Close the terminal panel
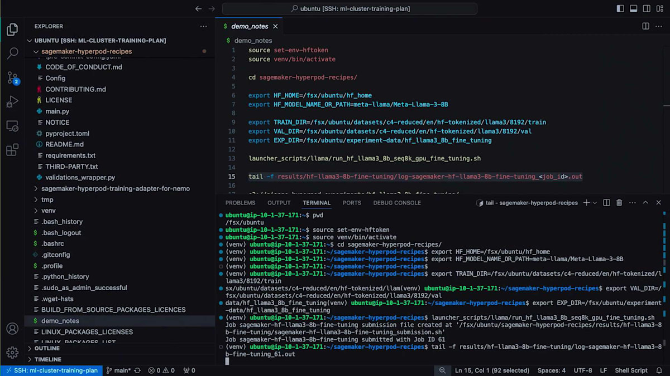Viewport: 670px width, 376px height. tap(659, 203)
